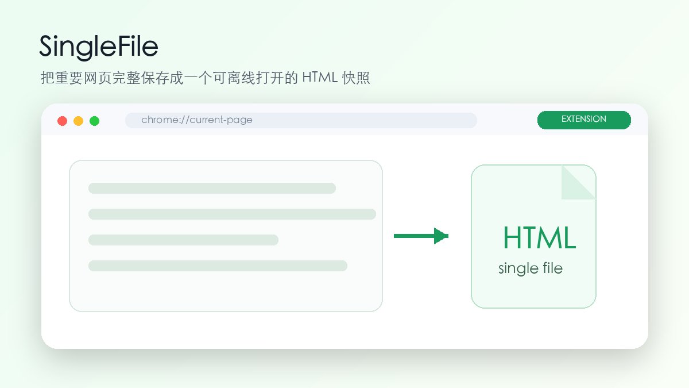
Task: Select the bottom placeholder line in the page card
Action: [218, 266]
